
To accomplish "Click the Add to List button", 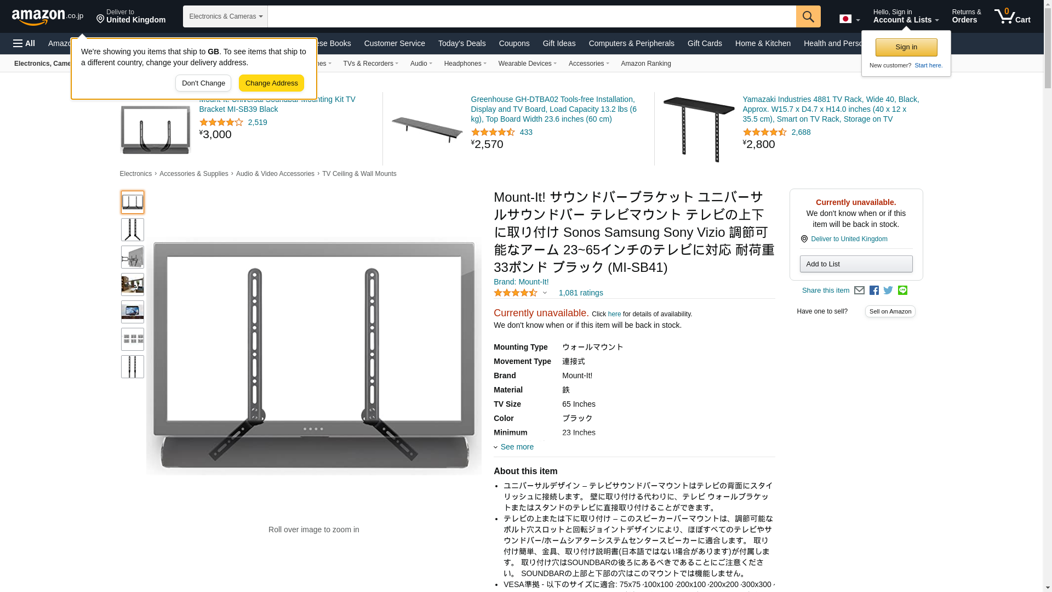I will tap(856, 264).
